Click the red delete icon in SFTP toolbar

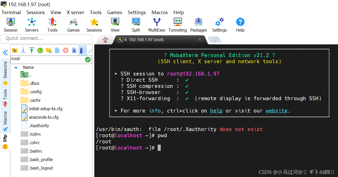(x=66, y=50)
